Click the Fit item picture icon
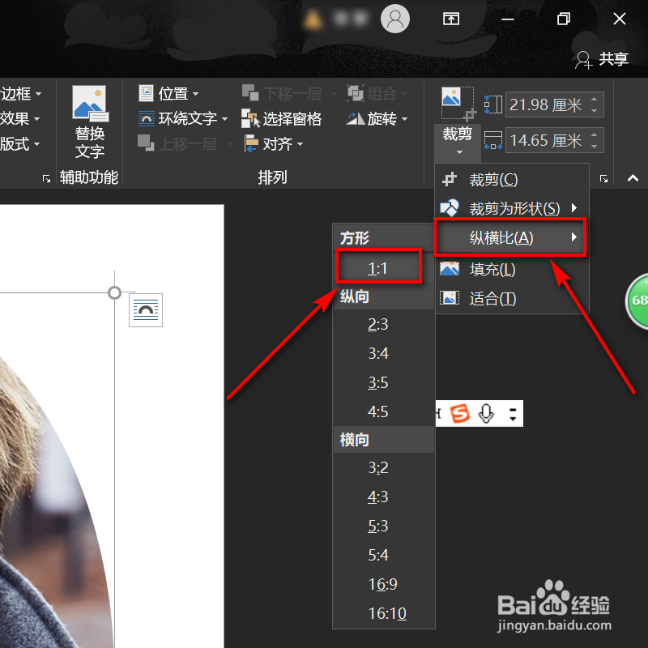Screen dimensions: 648x648 pos(450,298)
